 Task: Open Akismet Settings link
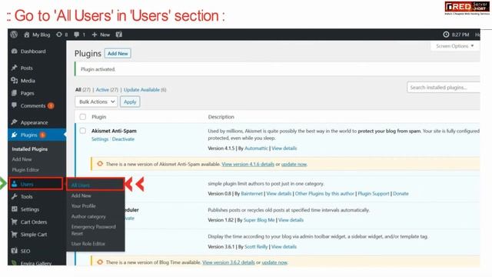(x=100, y=139)
